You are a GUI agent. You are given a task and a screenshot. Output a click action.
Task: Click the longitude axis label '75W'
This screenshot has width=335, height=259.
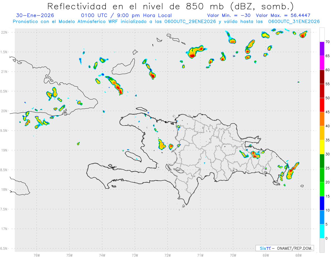(69, 255)
